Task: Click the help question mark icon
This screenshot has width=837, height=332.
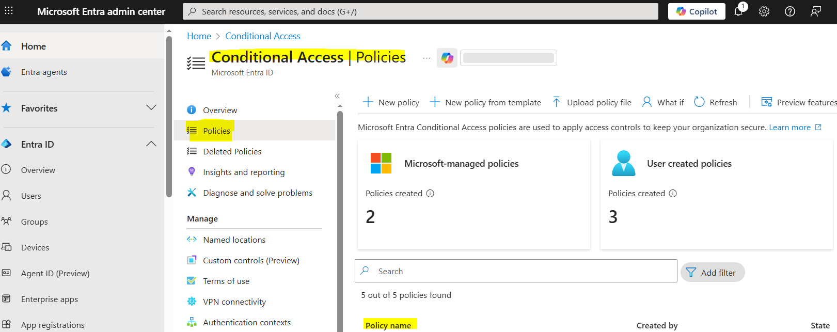Action: pyautogui.click(x=790, y=11)
